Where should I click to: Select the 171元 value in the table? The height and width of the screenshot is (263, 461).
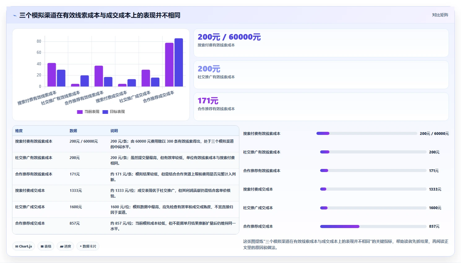[x=75, y=174]
